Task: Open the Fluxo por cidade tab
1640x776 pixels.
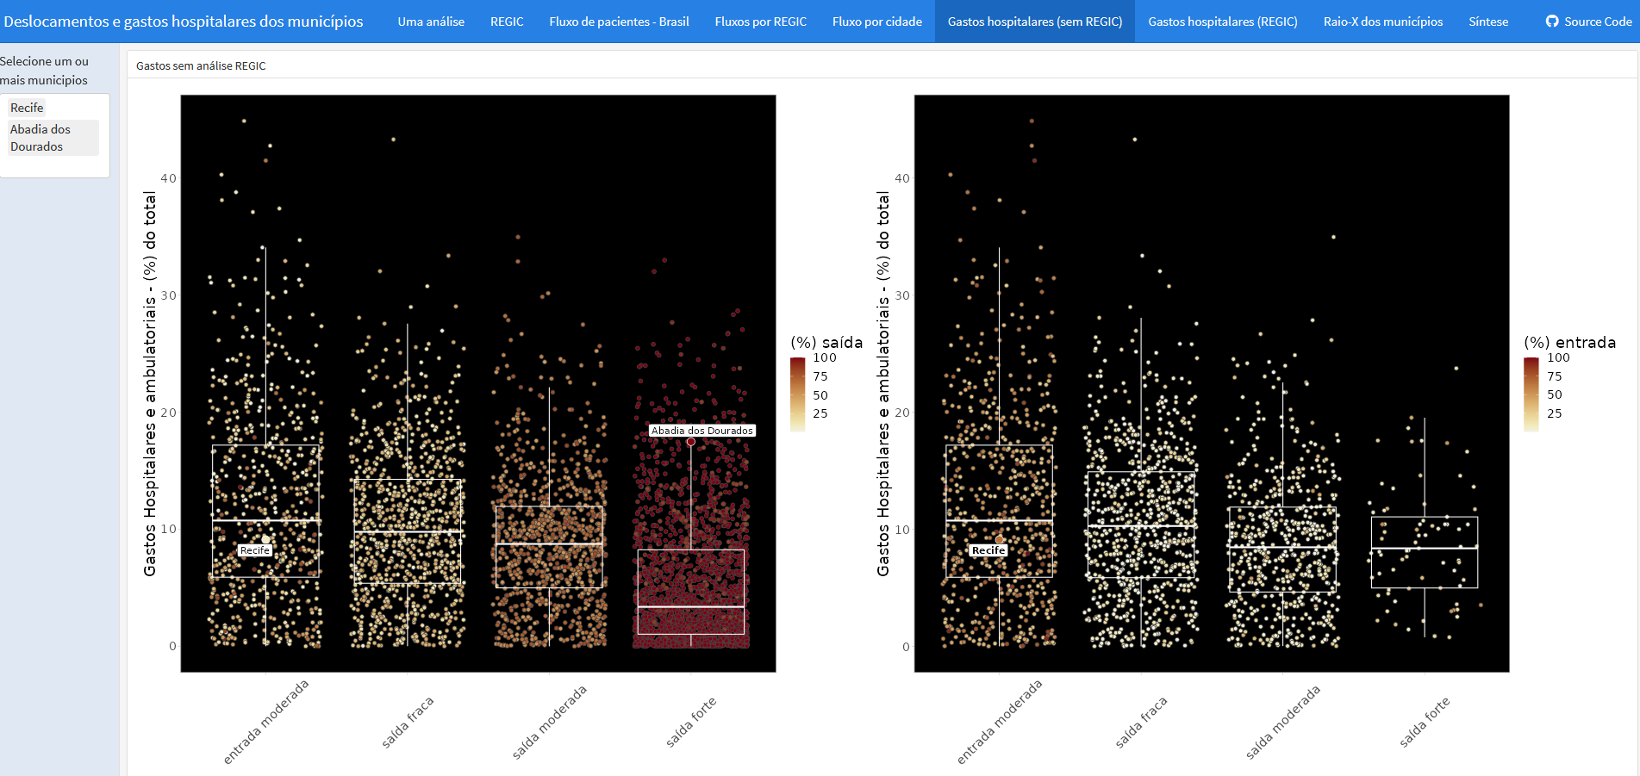Action: point(877,22)
